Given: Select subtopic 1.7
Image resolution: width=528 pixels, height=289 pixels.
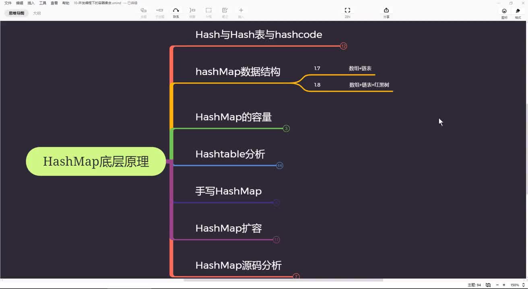Looking at the screenshot, I should (x=317, y=69).
